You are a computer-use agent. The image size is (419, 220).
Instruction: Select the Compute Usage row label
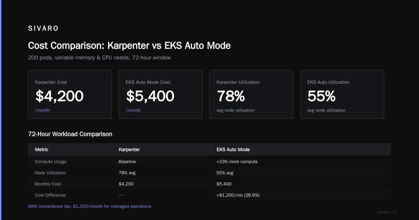(51, 162)
